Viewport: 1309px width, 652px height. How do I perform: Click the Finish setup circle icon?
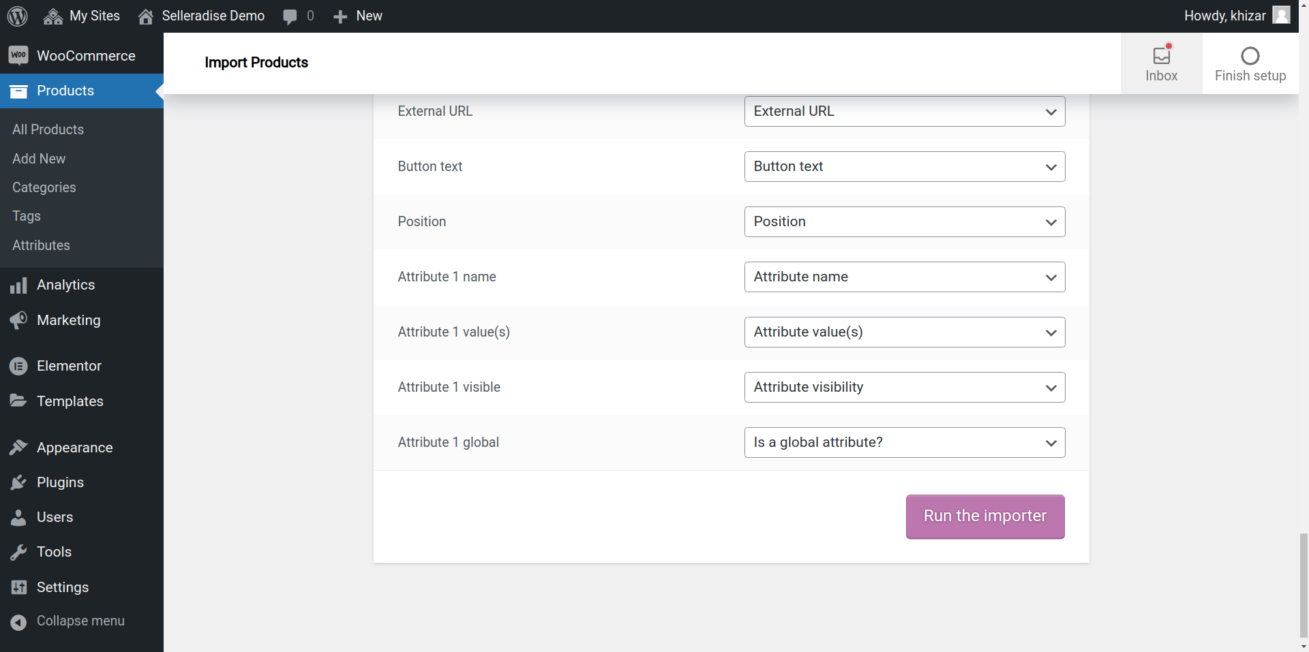click(x=1250, y=56)
